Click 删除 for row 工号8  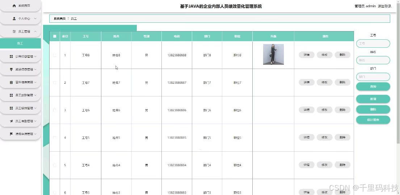[342, 55]
